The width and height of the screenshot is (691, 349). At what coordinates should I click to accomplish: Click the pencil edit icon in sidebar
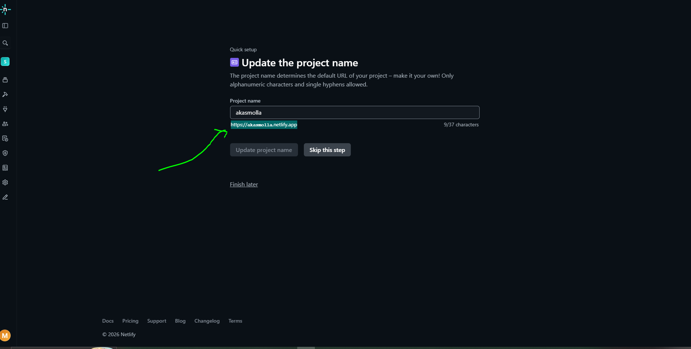point(5,197)
